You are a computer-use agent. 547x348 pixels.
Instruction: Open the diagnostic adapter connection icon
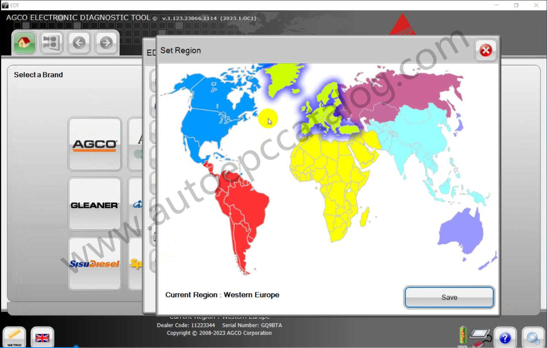pyautogui.click(x=480, y=337)
